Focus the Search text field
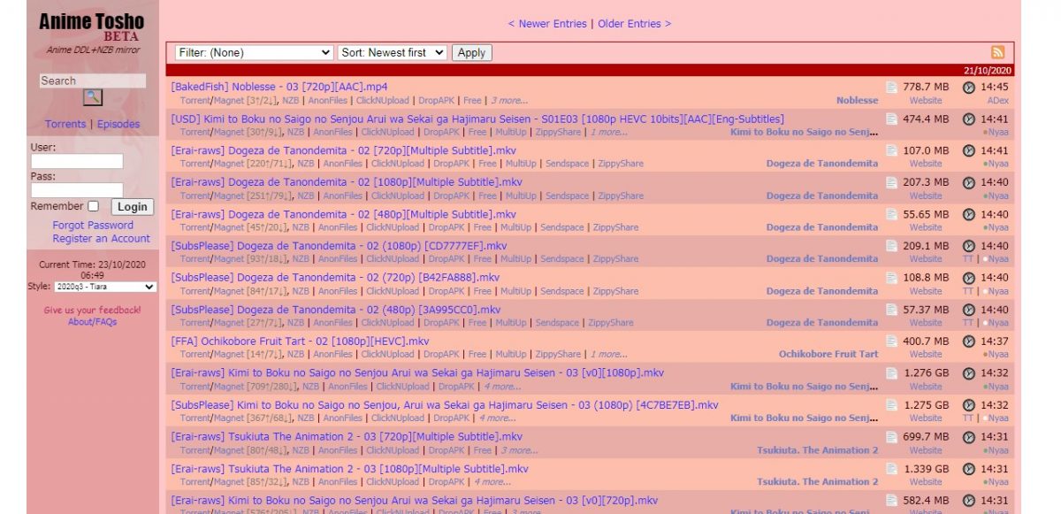 point(93,81)
